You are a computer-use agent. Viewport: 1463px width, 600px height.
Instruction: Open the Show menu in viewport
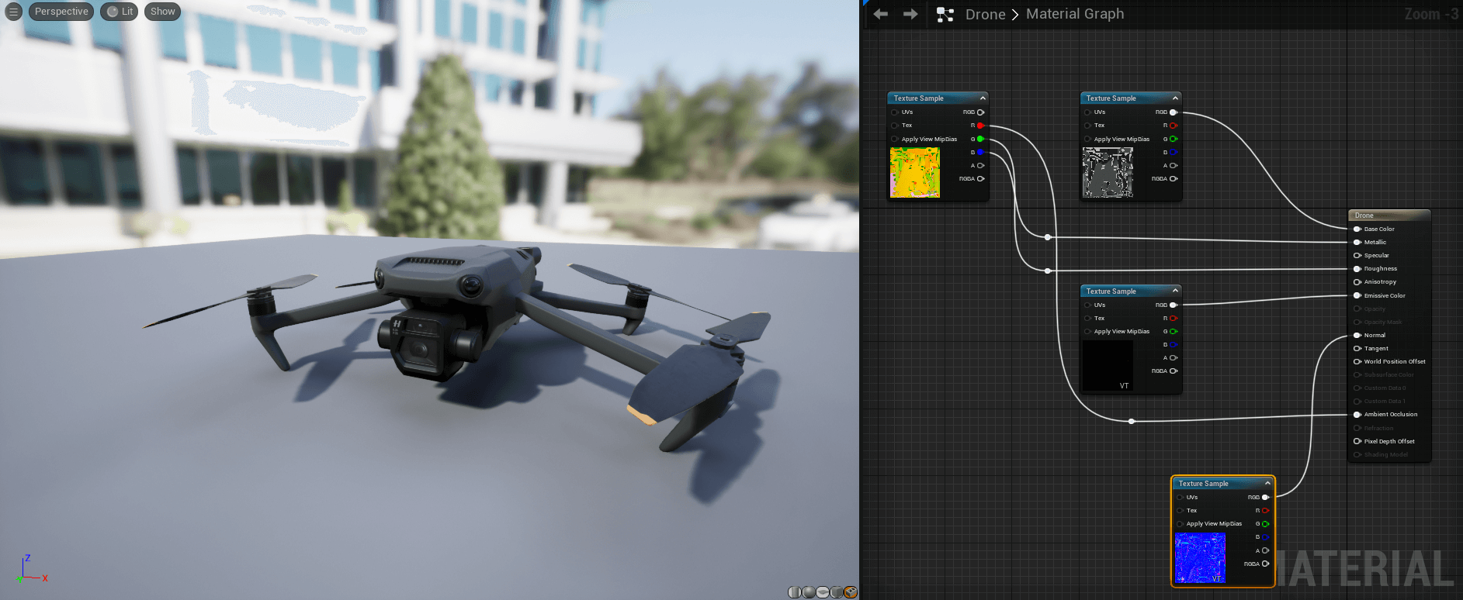pos(162,12)
